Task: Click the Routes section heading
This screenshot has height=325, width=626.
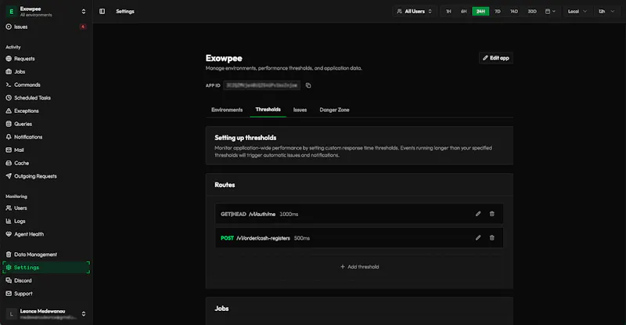Action: (225, 185)
